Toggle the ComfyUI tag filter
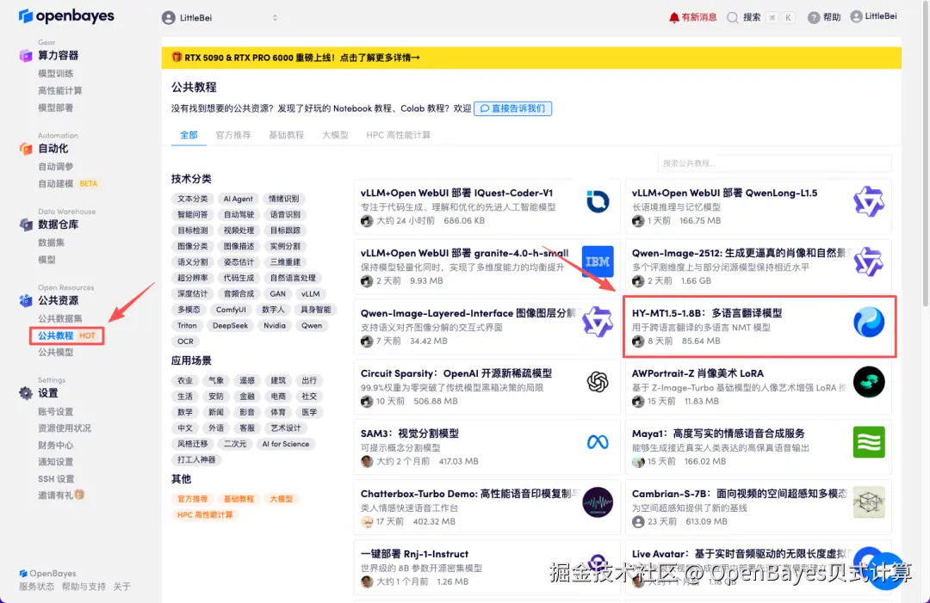930x603 pixels. coord(231,309)
